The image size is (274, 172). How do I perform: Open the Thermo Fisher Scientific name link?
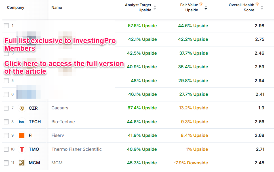pyautogui.click(x=77, y=149)
